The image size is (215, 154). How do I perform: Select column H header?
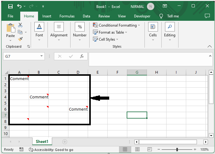(156, 72)
